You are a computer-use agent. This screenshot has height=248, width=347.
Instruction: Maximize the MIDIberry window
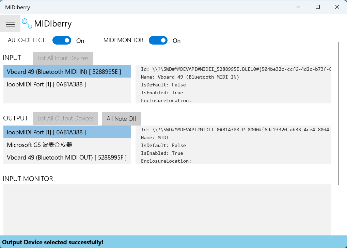pos(317,7)
